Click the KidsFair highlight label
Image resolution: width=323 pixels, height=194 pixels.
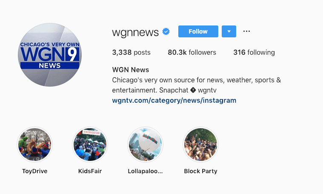click(x=90, y=171)
